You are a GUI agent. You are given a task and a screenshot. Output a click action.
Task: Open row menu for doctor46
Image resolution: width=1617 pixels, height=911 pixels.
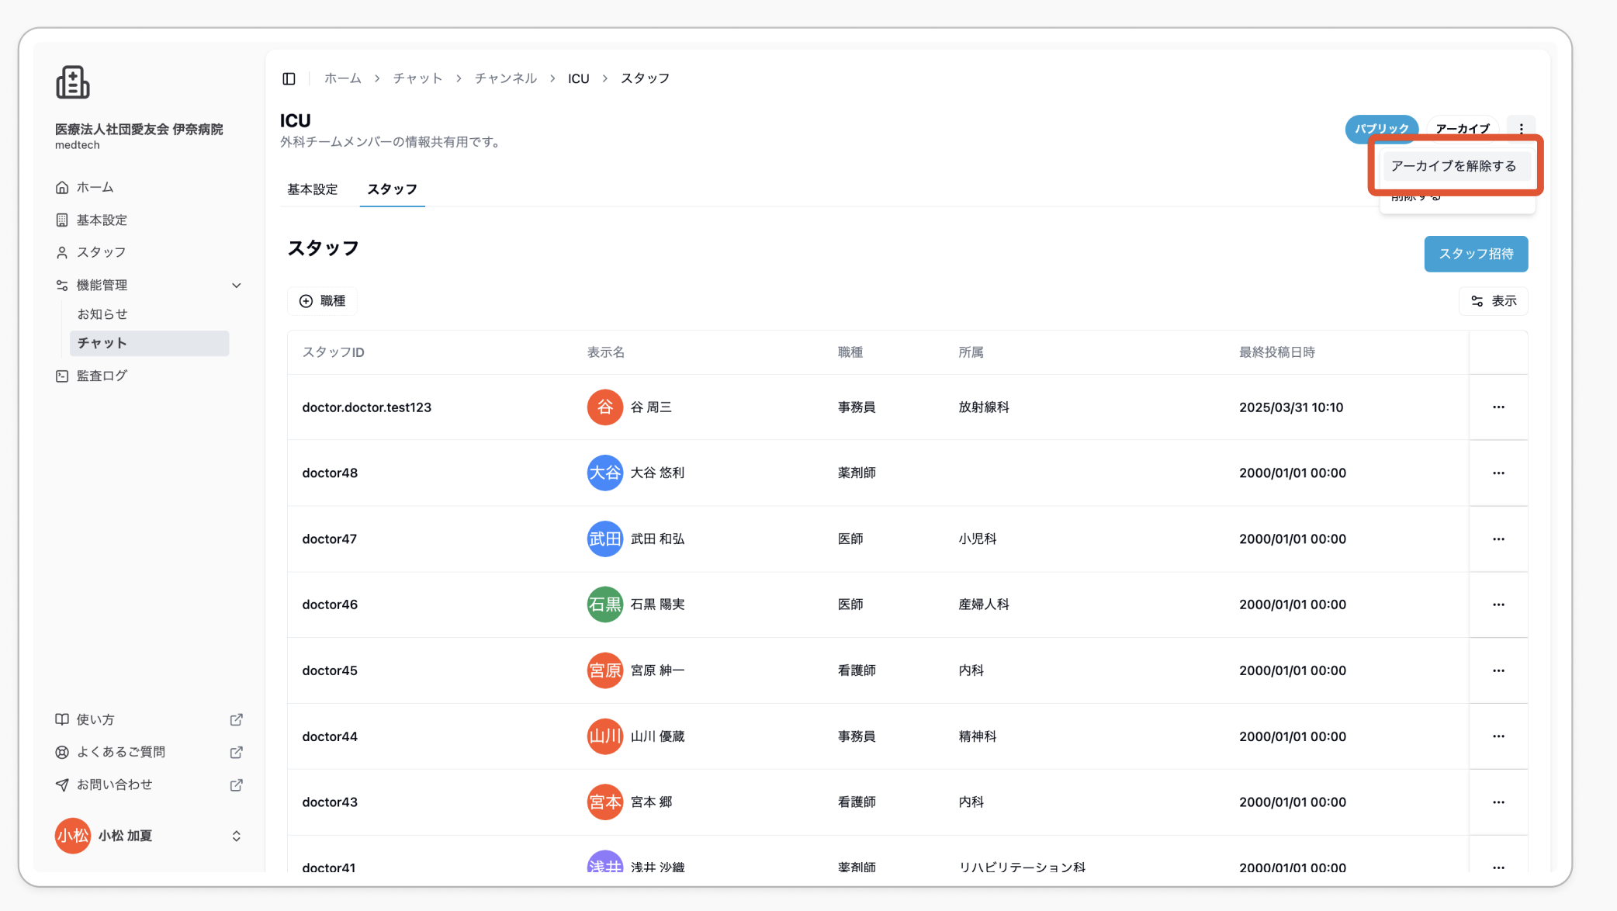click(x=1498, y=604)
